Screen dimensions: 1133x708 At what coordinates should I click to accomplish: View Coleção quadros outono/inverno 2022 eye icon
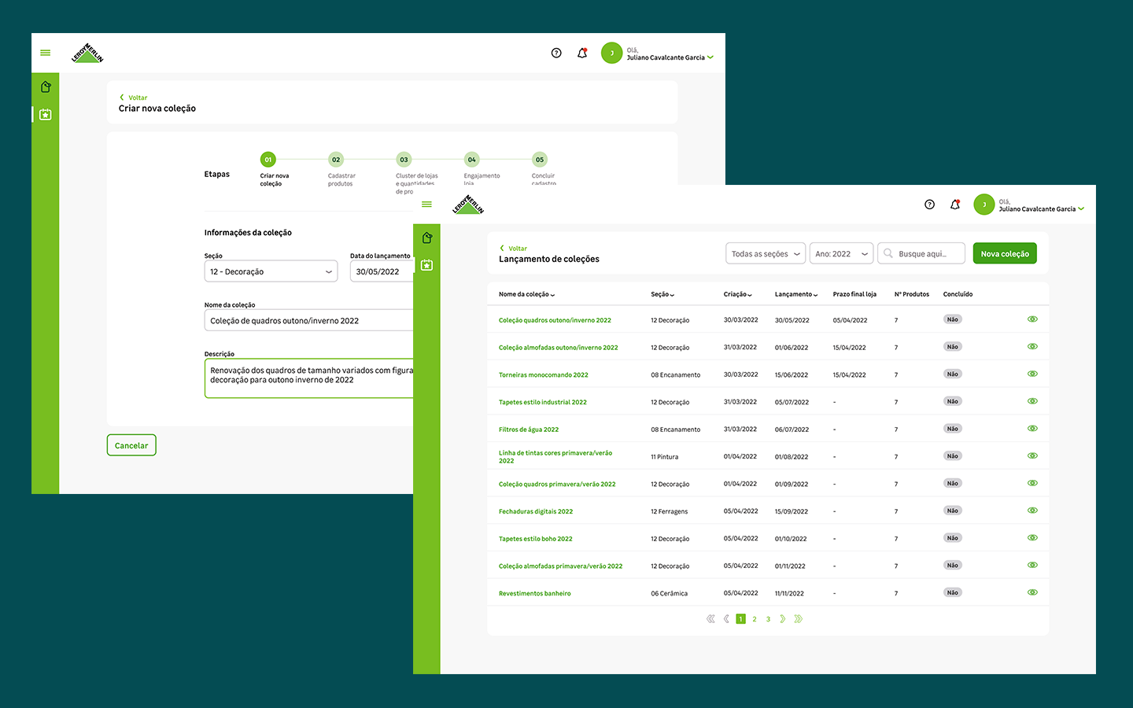tap(1032, 319)
